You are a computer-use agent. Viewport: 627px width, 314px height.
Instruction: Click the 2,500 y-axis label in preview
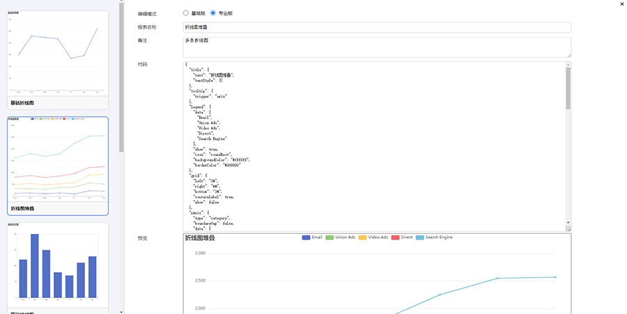pos(200,281)
